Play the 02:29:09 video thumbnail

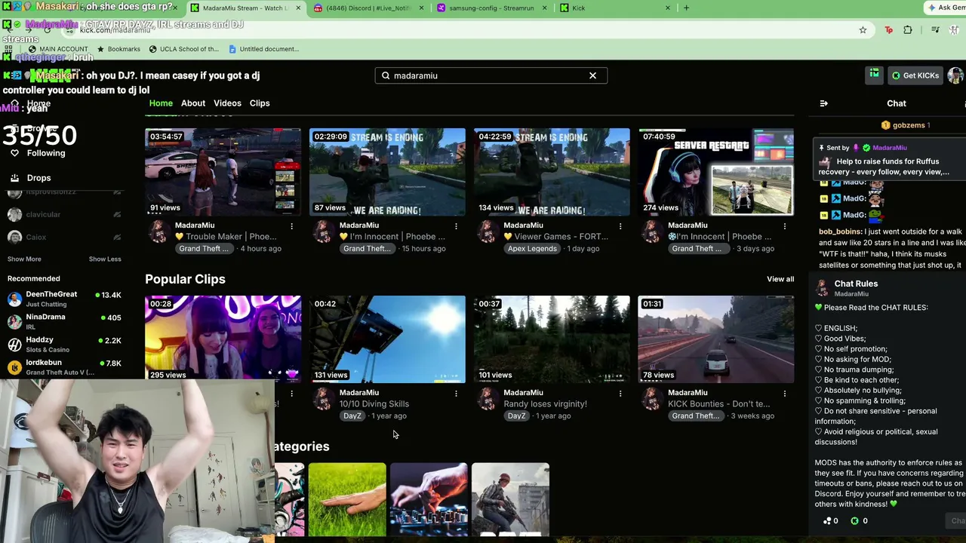(x=387, y=172)
